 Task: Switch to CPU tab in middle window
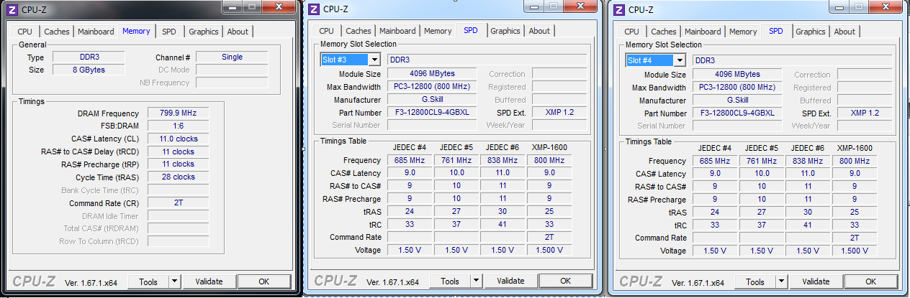(x=327, y=31)
